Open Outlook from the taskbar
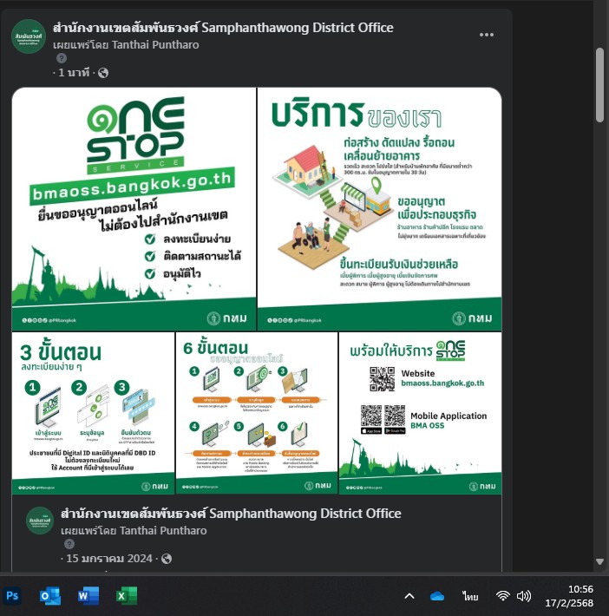Screen dimensions: 609x616 pos(50,596)
